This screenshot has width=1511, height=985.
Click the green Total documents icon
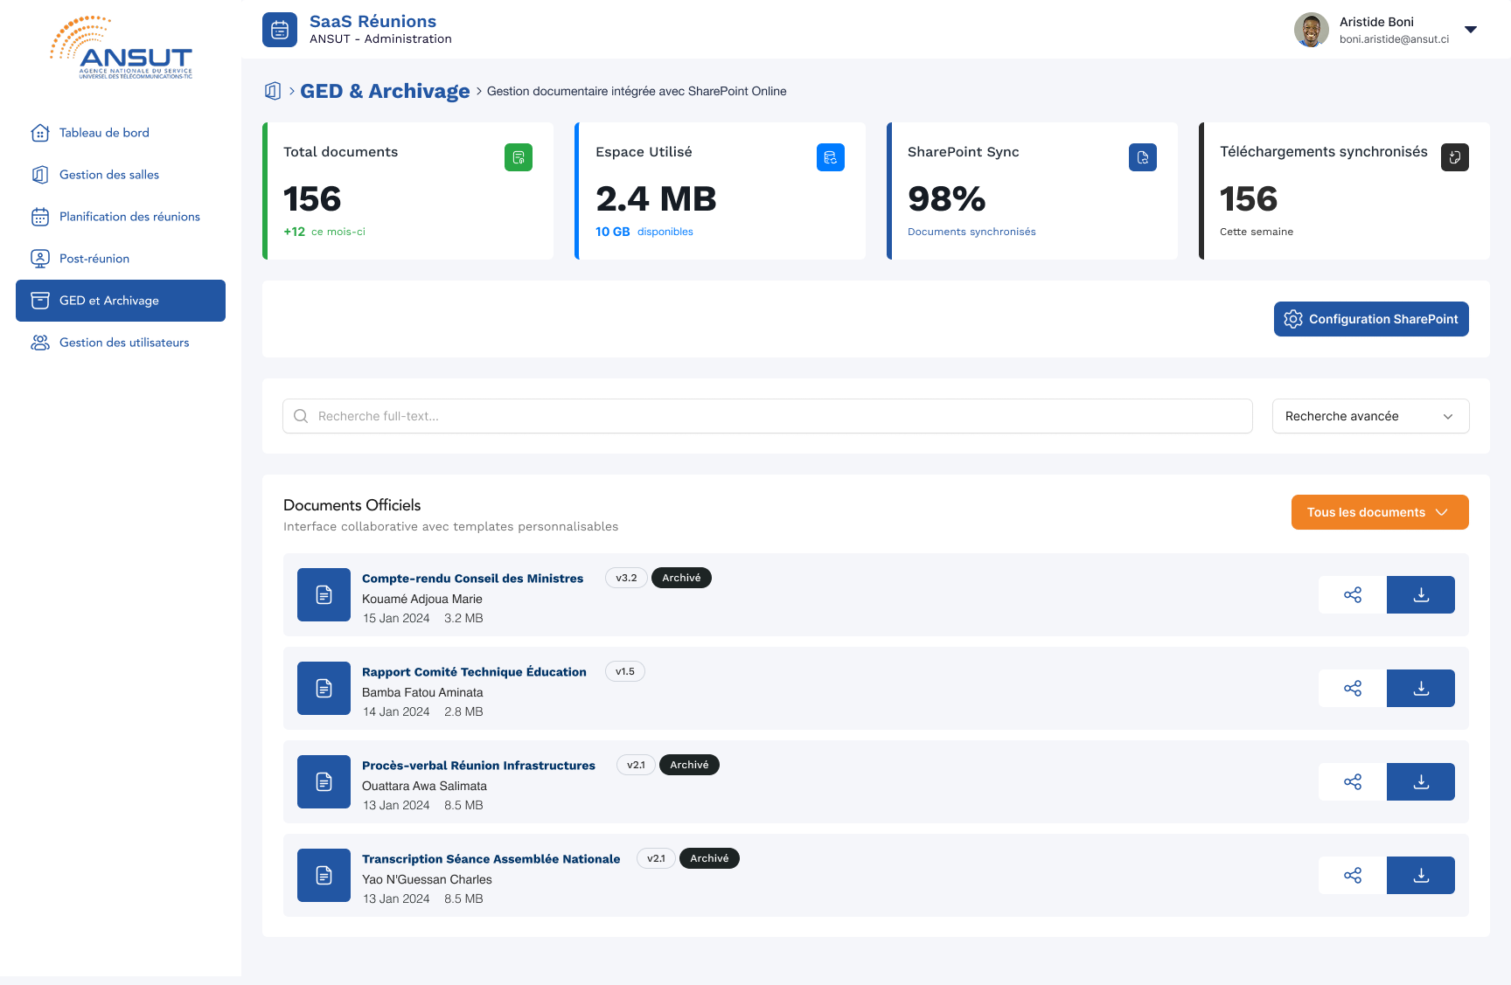519,157
